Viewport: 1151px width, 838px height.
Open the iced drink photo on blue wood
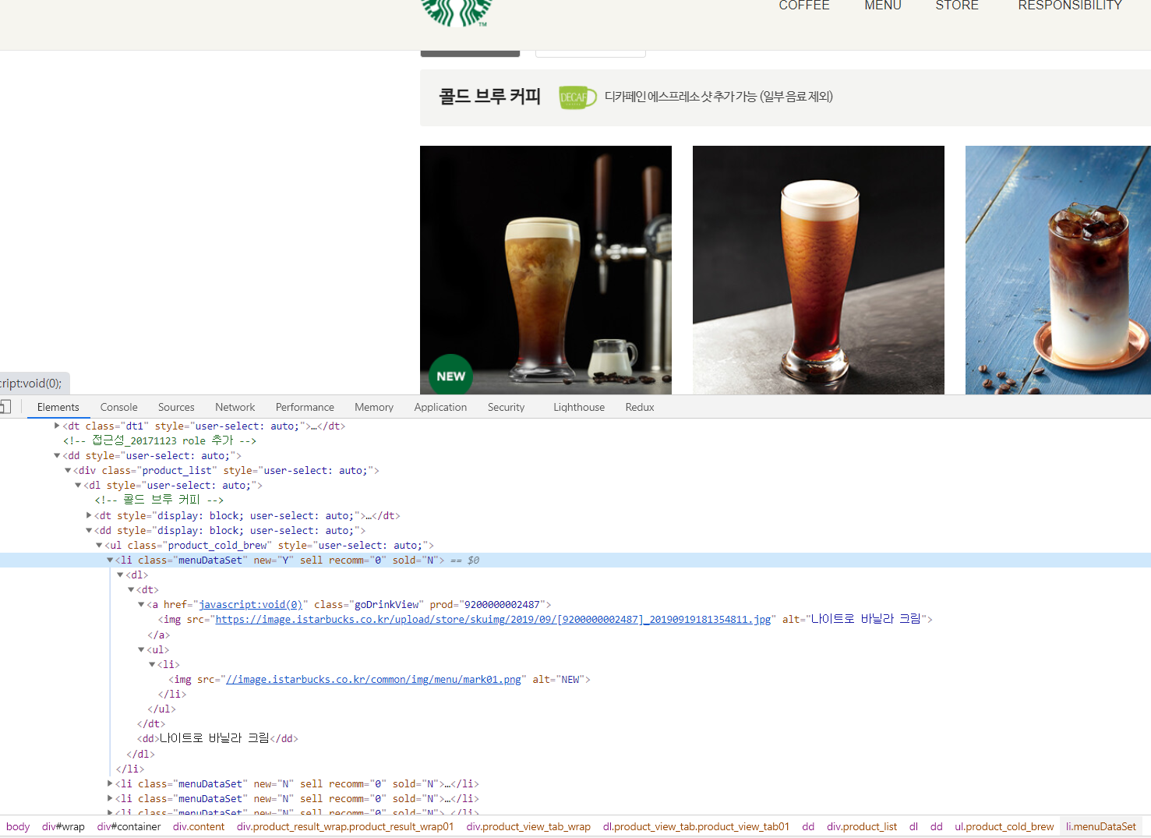pyautogui.click(x=1058, y=270)
